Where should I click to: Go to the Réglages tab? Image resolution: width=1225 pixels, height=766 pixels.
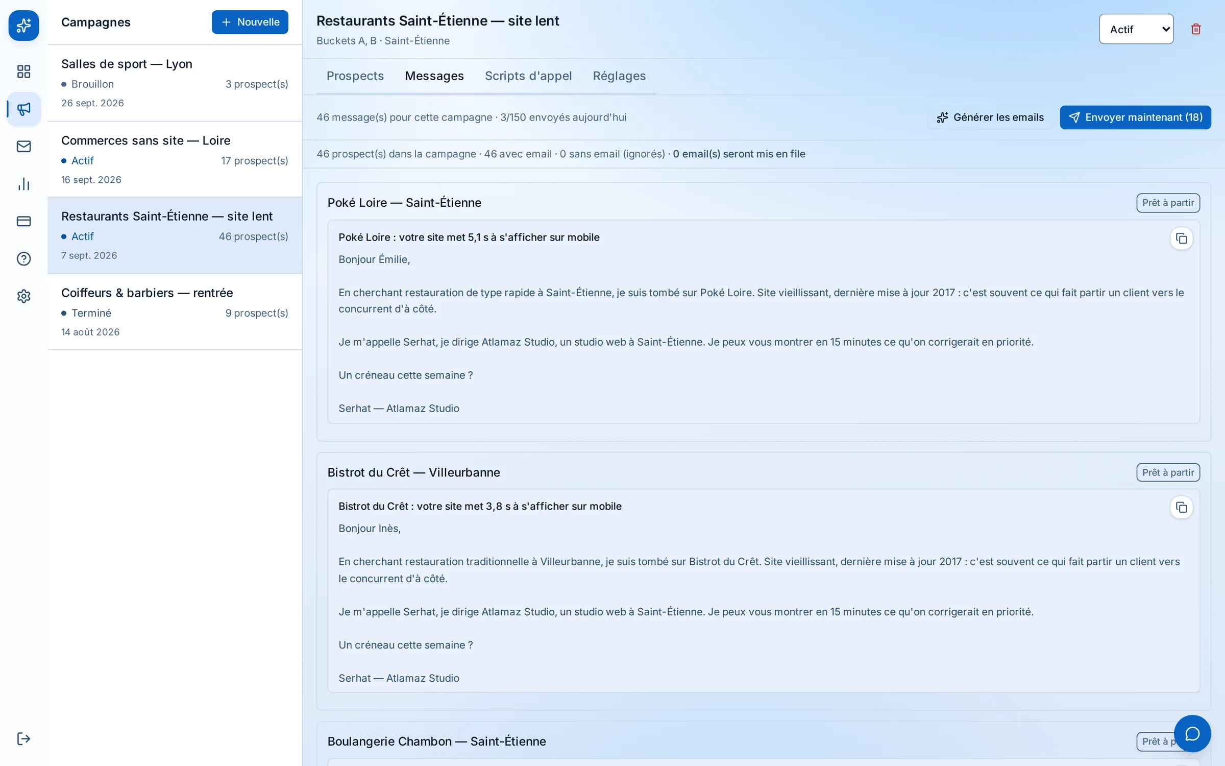pos(619,76)
